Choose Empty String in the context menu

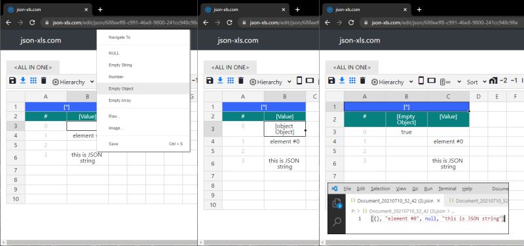[x=143, y=65]
